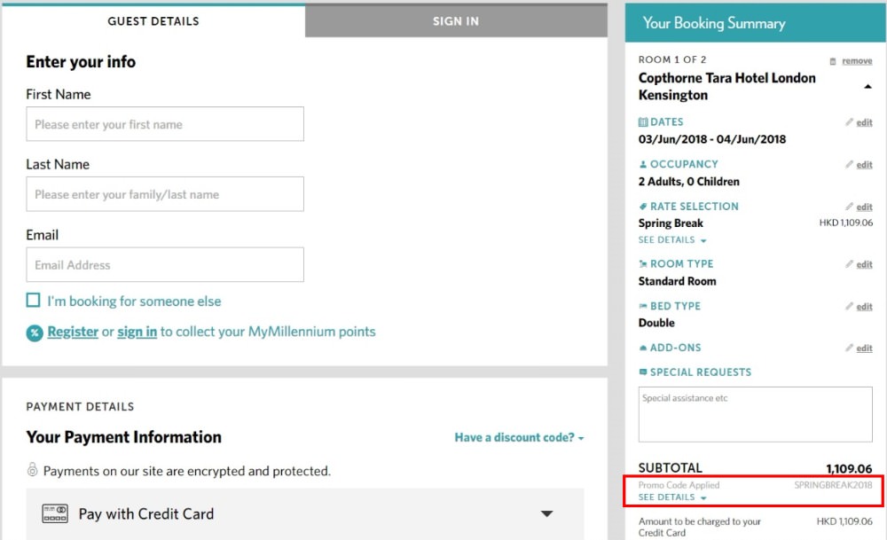Click the speech bubble icon beside Special Requests
This screenshot has width=887, height=540.
[x=643, y=372]
